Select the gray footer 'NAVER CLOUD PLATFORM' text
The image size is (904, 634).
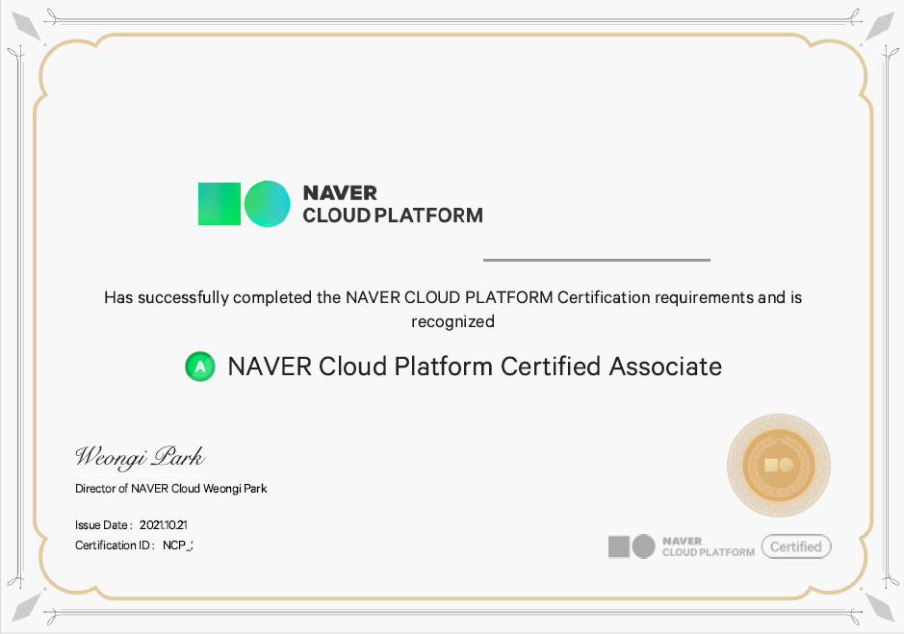coord(708,546)
